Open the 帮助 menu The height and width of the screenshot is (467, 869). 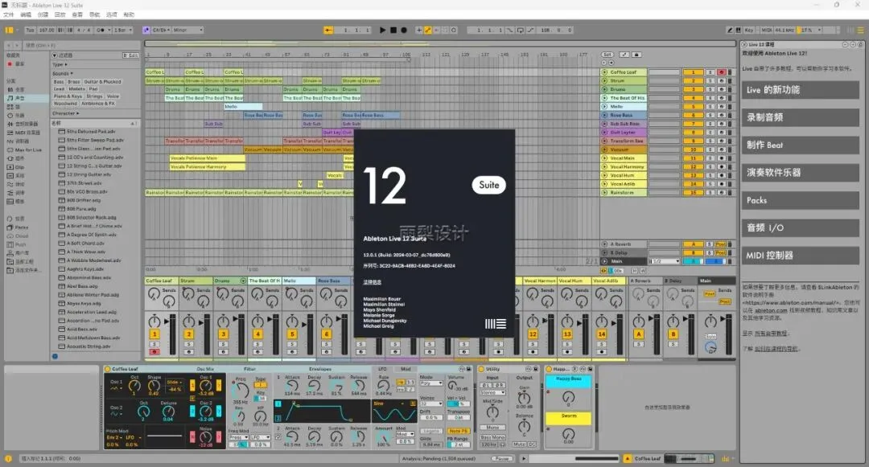click(129, 14)
